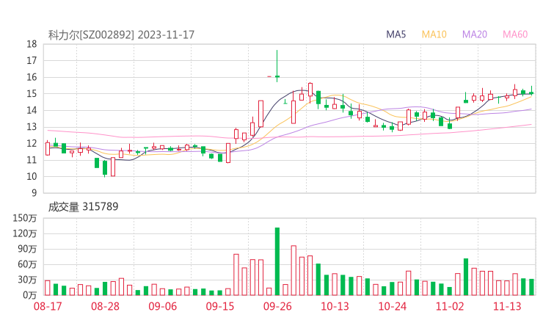Viewport: 543px width, 323px height.
Task: Click the 10-24 date axis label
Action: 393,306
